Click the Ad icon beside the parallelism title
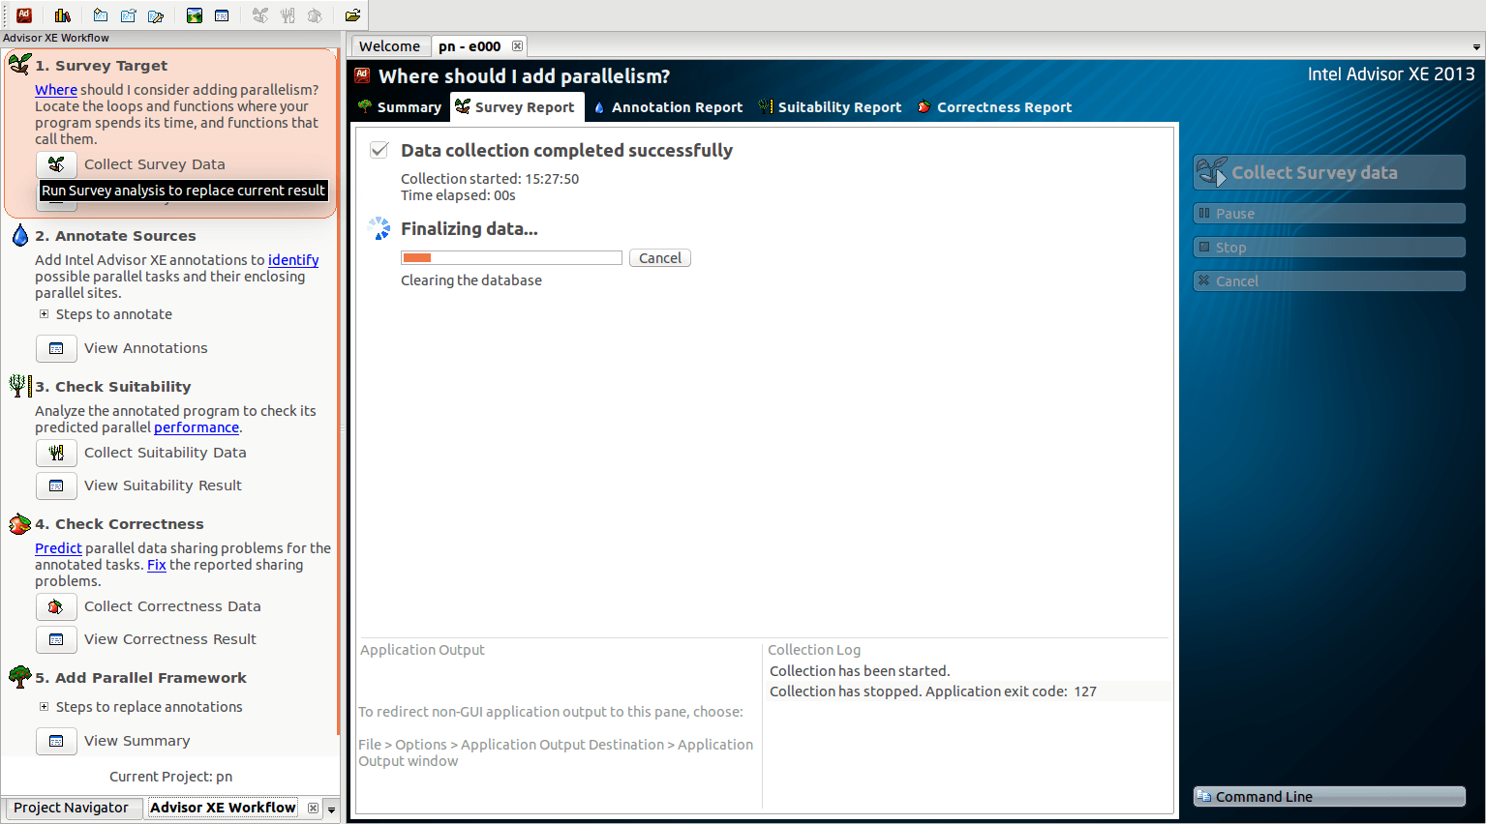This screenshot has width=1486, height=824. tap(362, 75)
